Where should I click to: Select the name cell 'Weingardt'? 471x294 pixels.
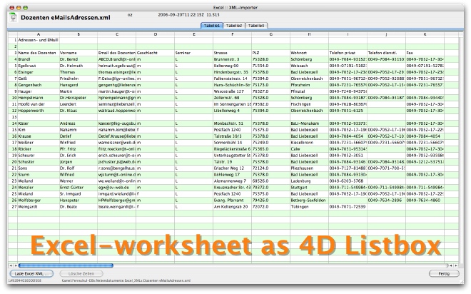[39, 207]
